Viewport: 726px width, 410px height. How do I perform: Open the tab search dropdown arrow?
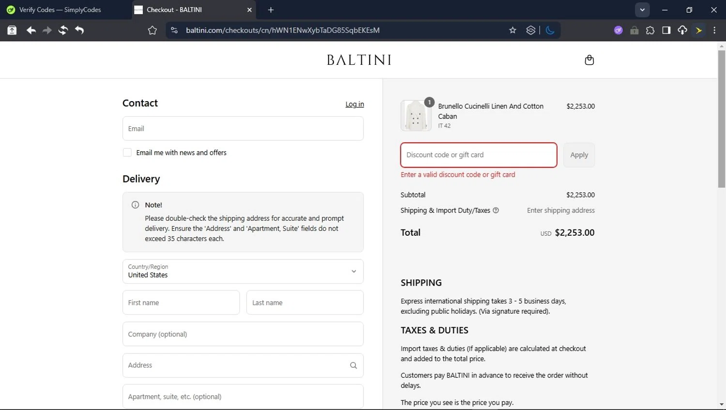coord(642,10)
